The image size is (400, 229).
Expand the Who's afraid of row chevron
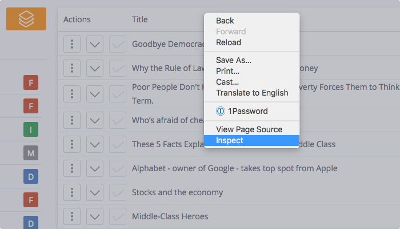click(95, 120)
